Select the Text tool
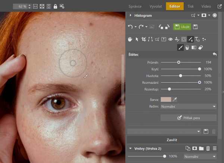224x163 pixels. (x=197, y=39)
